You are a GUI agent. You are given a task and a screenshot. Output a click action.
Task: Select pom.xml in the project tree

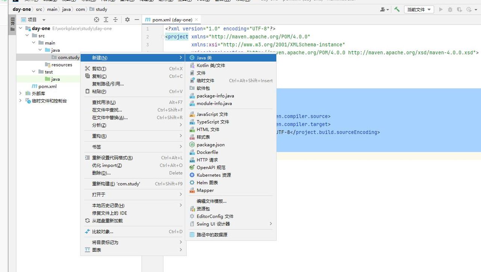click(x=47, y=86)
